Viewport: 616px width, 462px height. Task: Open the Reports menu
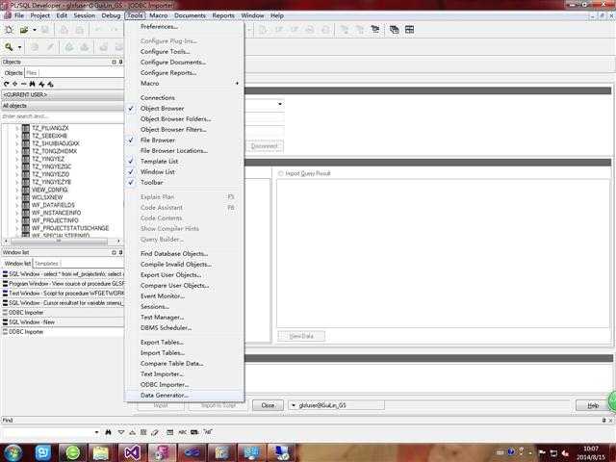223,15
